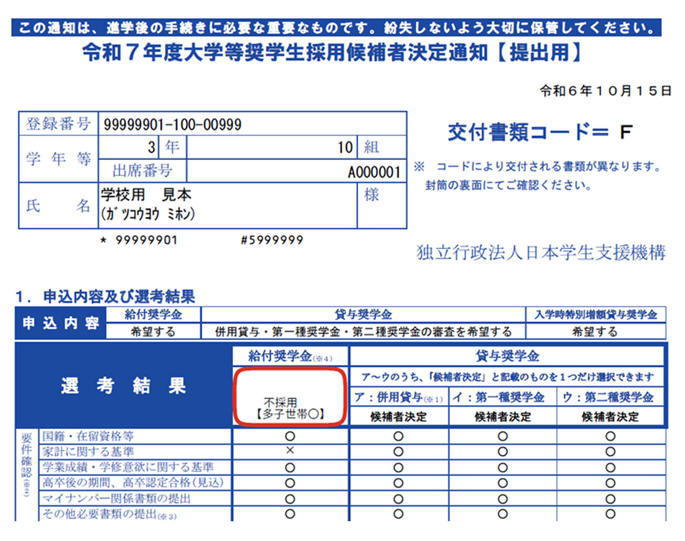This screenshot has height=541, width=685.
Task: Click the 交付書類コード＝F text
Action: [539, 132]
